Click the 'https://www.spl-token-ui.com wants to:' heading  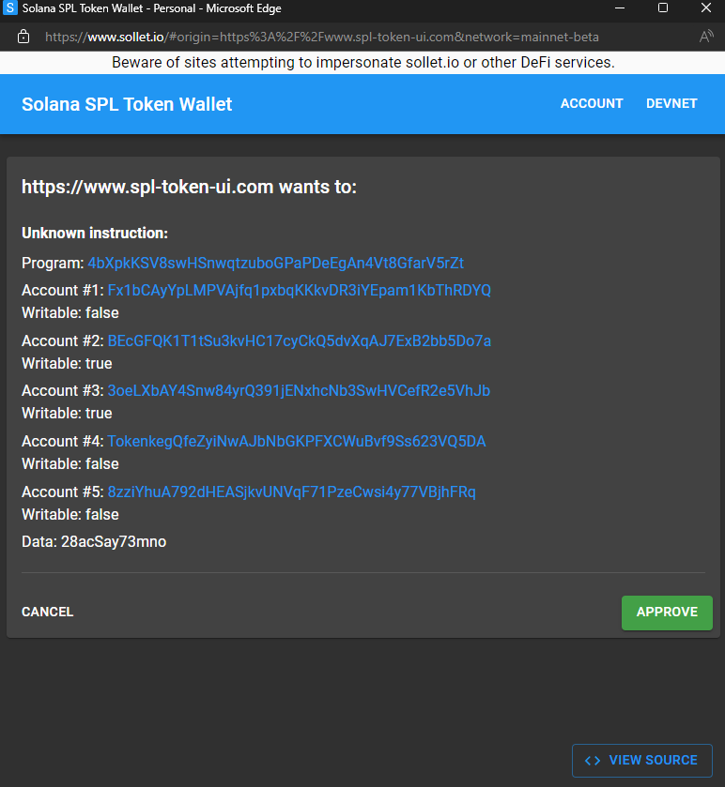click(189, 187)
